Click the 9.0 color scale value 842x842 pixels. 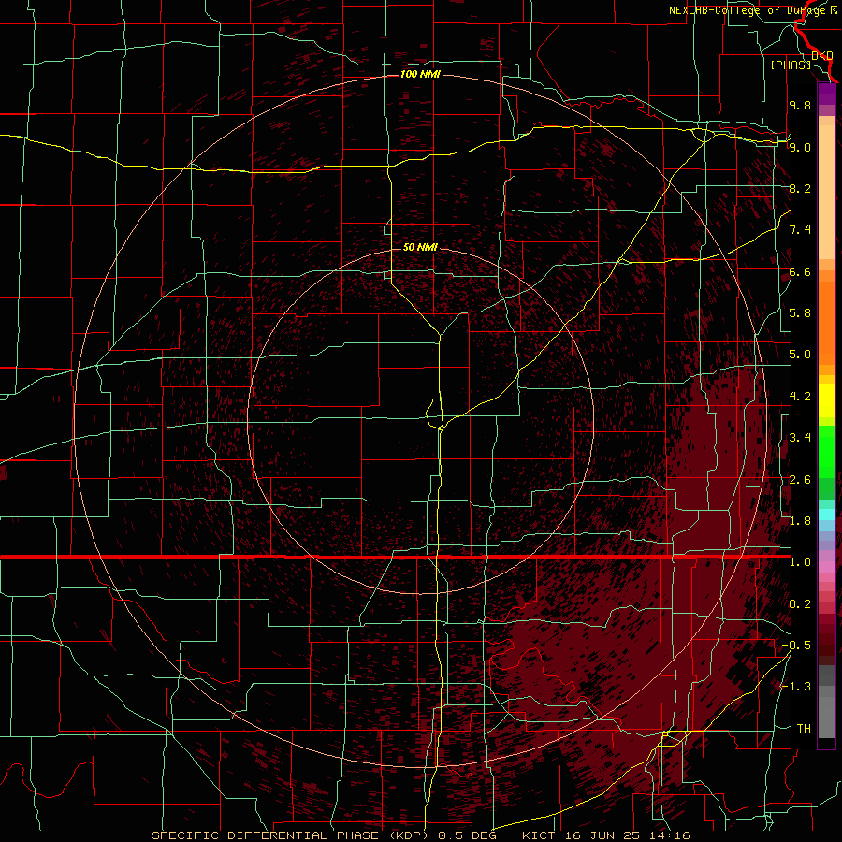[x=800, y=147]
